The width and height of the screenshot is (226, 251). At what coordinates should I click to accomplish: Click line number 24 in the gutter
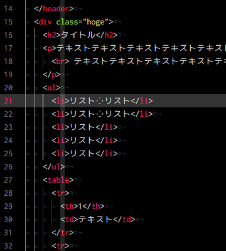tap(8, 141)
